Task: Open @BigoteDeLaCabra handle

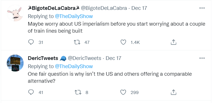Action: [x=104, y=8]
